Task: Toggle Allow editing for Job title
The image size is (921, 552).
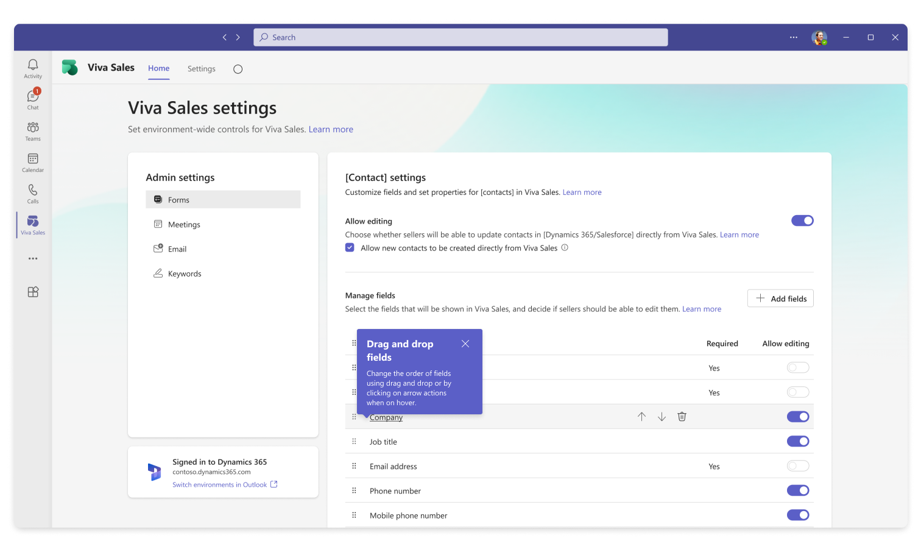Action: [x=798, y=441]
